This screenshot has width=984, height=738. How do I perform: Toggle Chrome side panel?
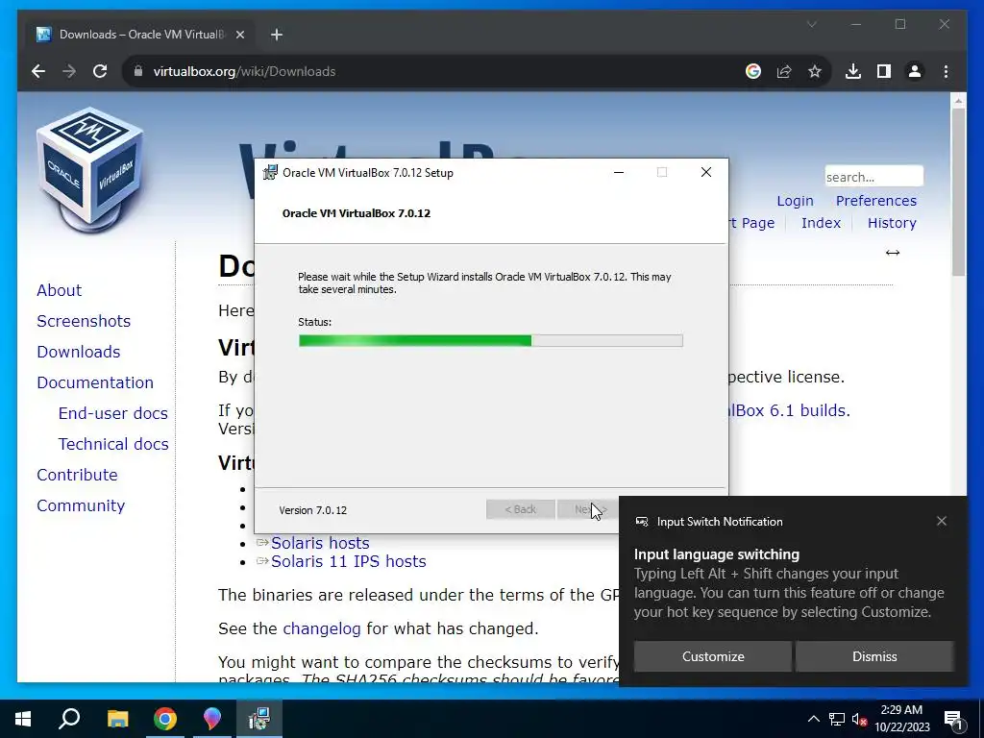[884, 71]
